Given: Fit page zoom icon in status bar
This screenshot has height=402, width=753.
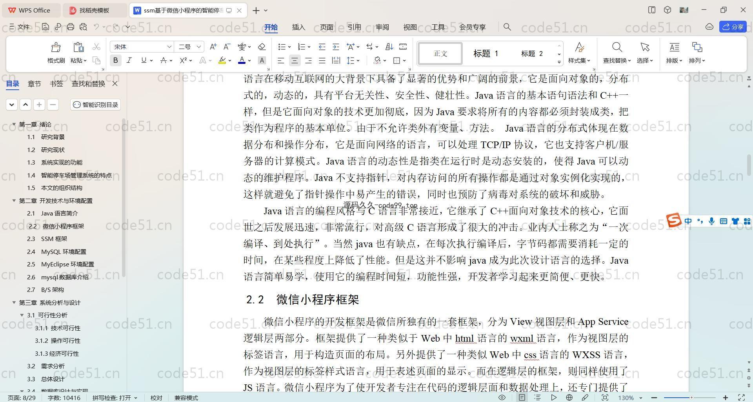Looking at the screenshot, I should tap(605, 397).
